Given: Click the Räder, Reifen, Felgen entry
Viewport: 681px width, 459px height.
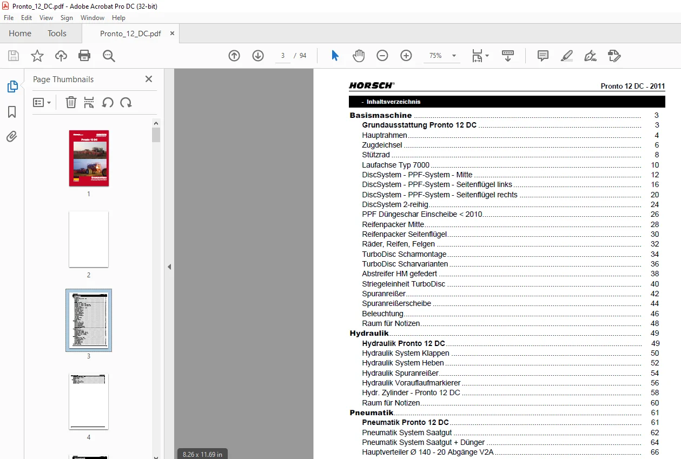Looking at the screenshot, I should (399, 244).
